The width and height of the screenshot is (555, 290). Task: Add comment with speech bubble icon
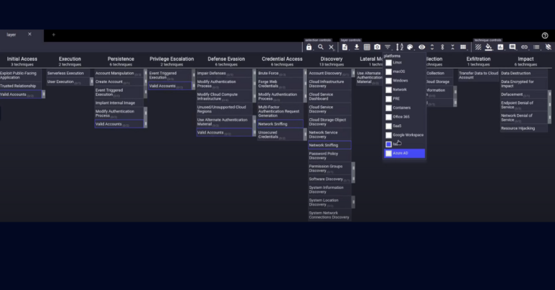click(x=512, y=47)
